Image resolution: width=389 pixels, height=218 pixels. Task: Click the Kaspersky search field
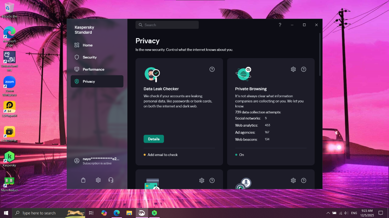click(167, 25)
